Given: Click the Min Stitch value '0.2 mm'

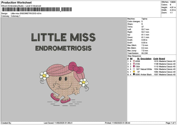Looking at the screenshot, I should (x=145, y=48).
